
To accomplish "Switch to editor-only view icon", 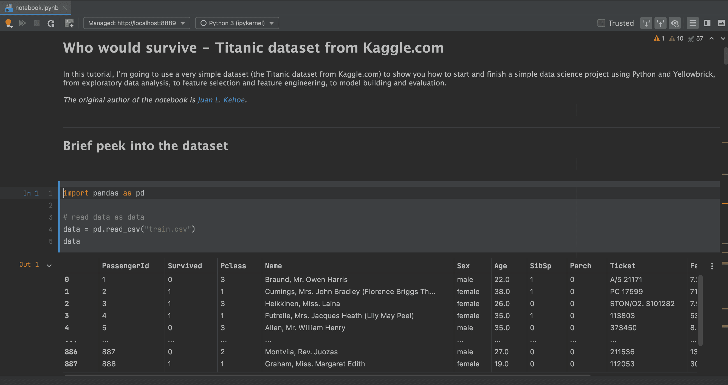I will pyautogui.click(x=693, y=23).
